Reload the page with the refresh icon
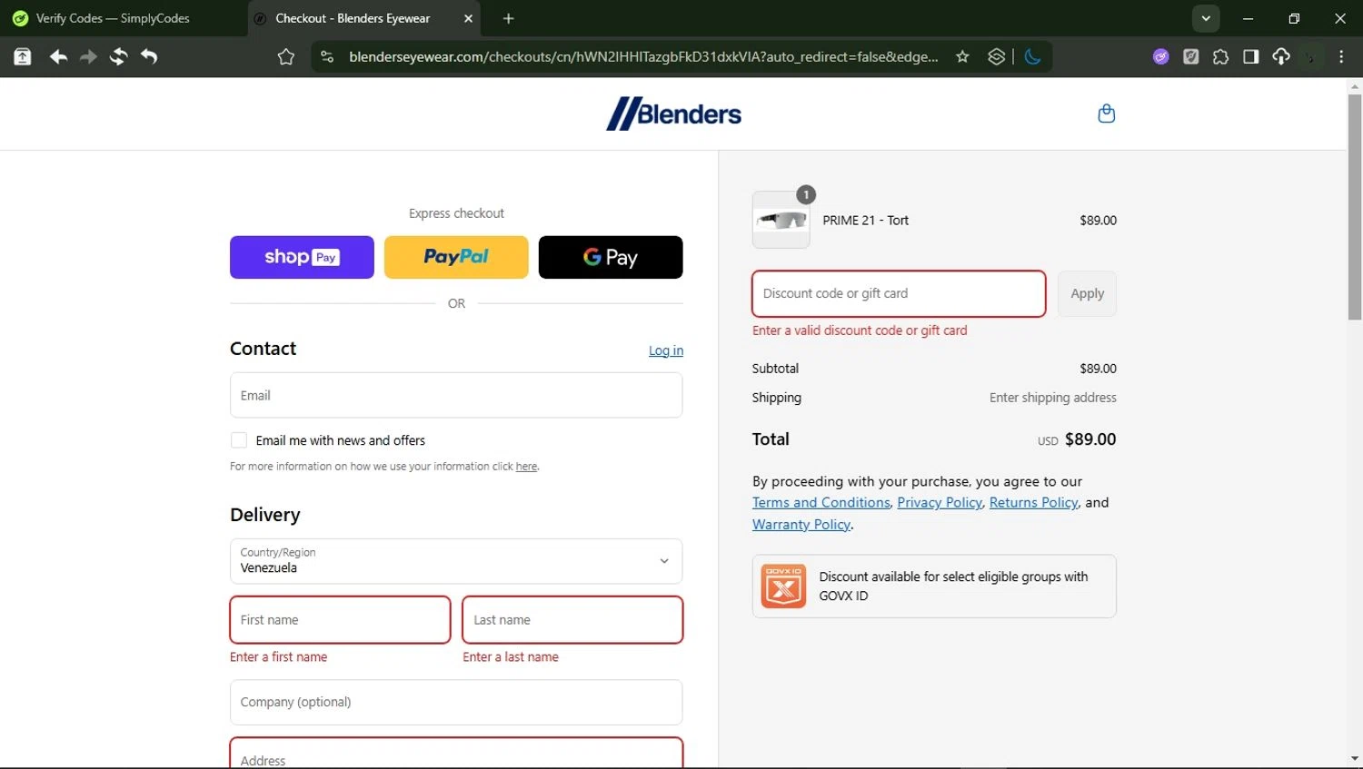This screenshot has width=1363, height=769. click(118, 56)
